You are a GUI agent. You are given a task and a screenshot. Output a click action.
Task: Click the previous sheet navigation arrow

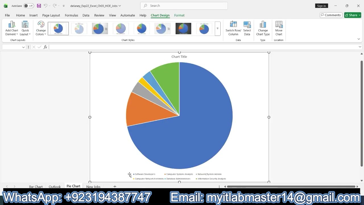[x=7, y=186]
